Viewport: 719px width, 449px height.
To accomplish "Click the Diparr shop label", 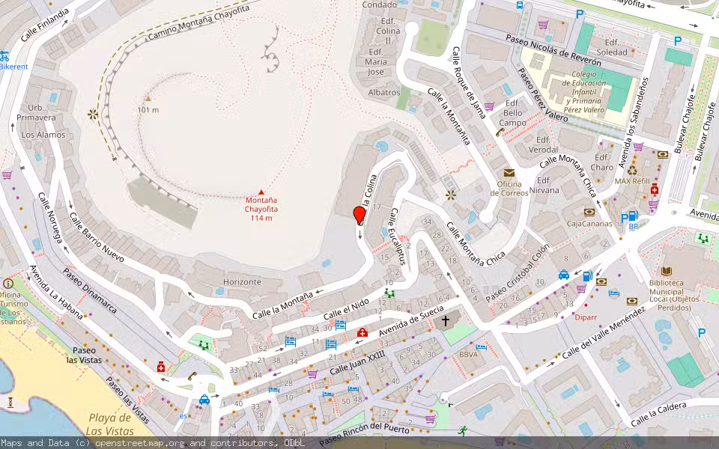I will pos(586,317).
